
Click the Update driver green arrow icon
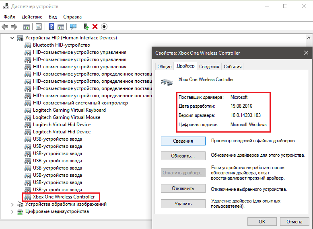click(x=86, y=27)
